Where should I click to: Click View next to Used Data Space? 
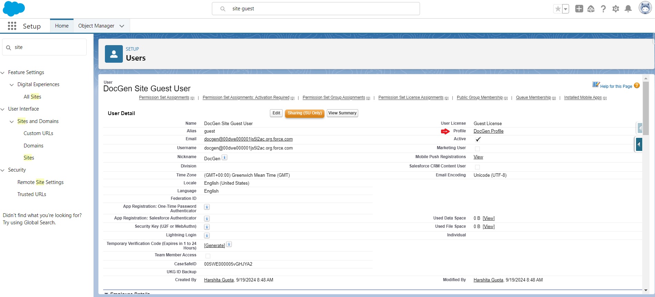pyautogui.click(x=489, y=218)
